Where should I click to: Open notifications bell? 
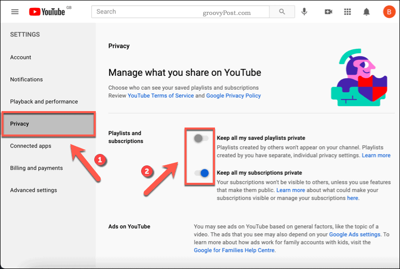(x=367, y=12)
